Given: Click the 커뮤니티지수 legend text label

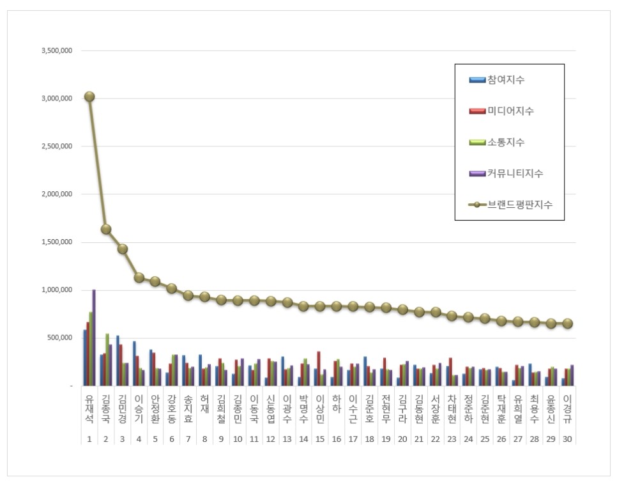Looking at the screenshot, I should coord(515,174).
